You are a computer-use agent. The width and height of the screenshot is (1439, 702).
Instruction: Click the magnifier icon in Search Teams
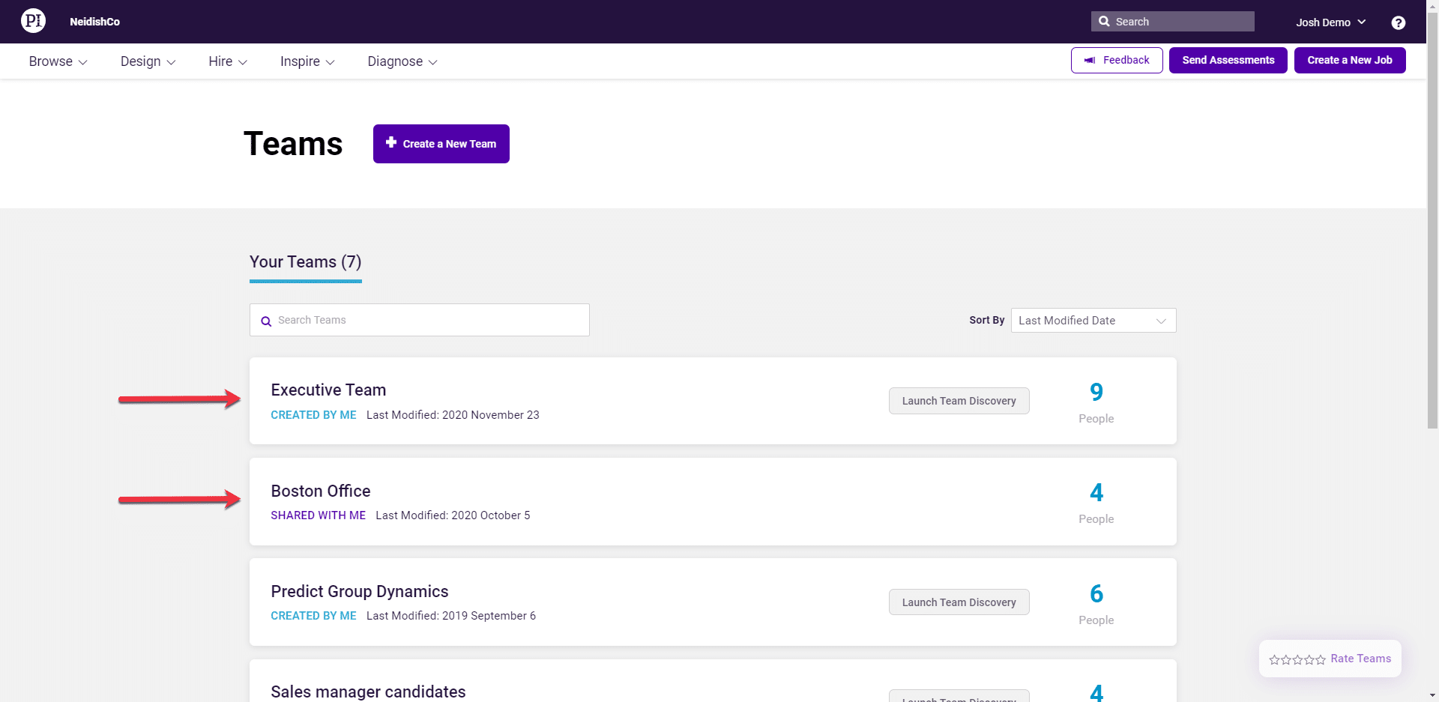[x=265, y=321]
